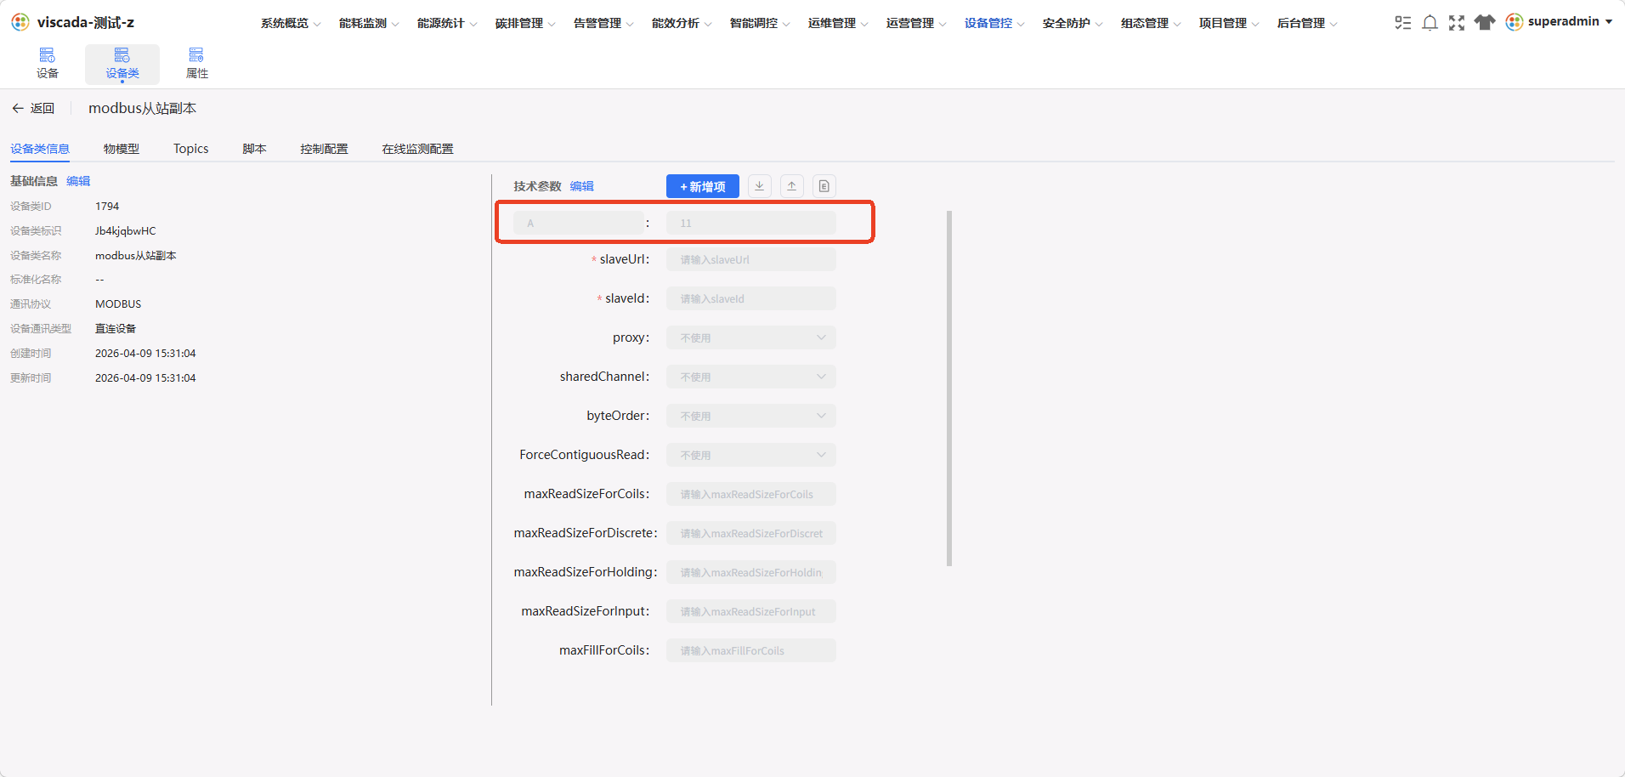Click the page title modbus从站副本
Viewport: 1625px width, 777px height.
[x=143, y=108]
